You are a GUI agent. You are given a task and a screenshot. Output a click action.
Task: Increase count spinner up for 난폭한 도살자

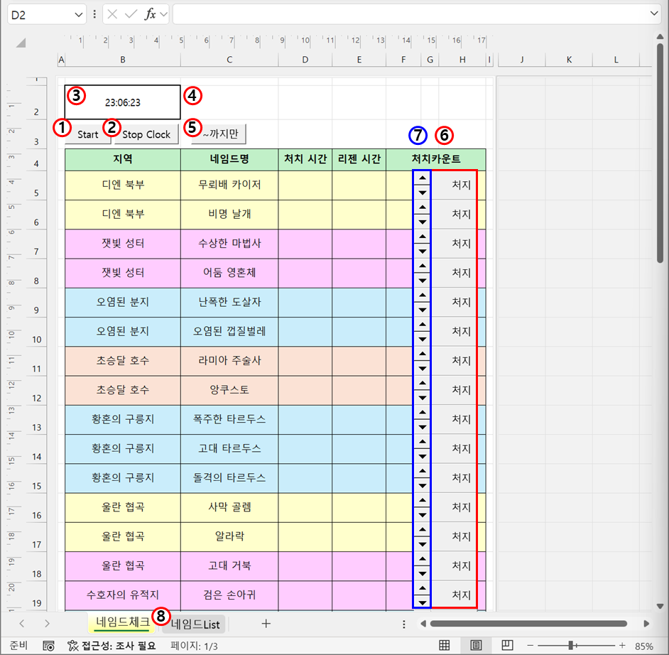pyautogui.click(x=423, y=296)
